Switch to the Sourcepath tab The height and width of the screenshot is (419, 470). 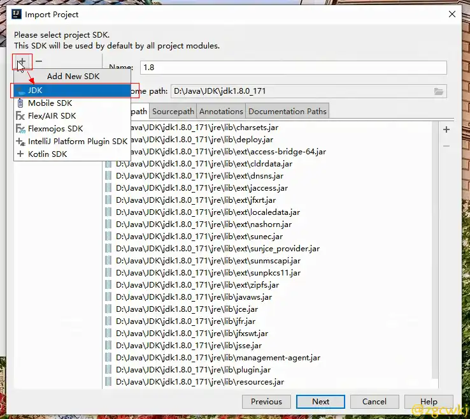[173, 112]
